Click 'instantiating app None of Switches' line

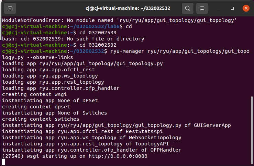(54, 113)
